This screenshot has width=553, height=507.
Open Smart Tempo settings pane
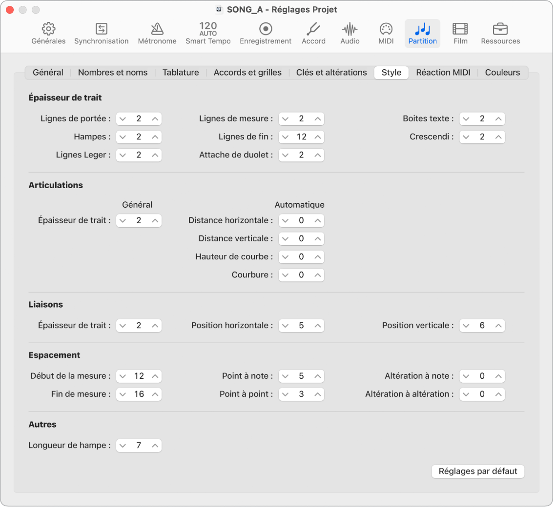click(208, 34)
